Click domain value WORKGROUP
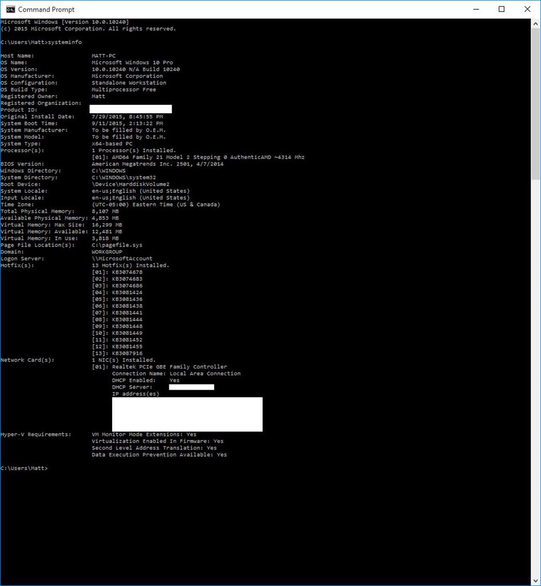 pos(107,252)
